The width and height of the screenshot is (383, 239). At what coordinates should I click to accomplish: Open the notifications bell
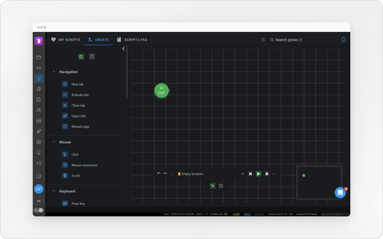[343, 40]
